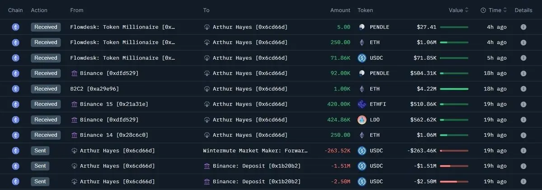Click Ethereum chain icon in the 5.00 PENDLE row
This screenshot has width=542, height=190.
(x=16, y=27)
